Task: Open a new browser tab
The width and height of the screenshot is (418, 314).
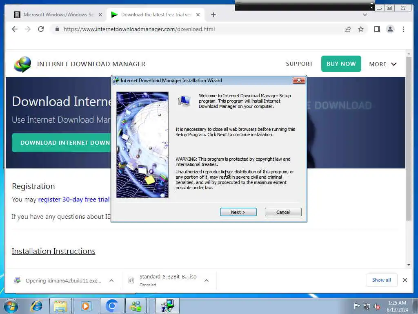Action: 213,15
